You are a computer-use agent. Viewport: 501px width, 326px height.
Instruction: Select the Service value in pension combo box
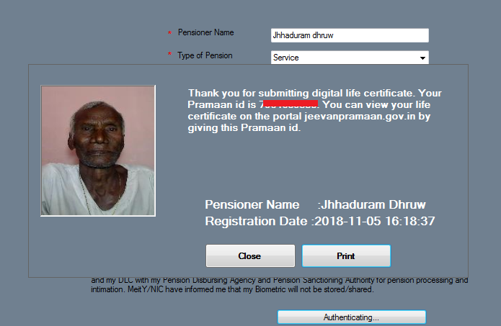click(x=345, y=58)
